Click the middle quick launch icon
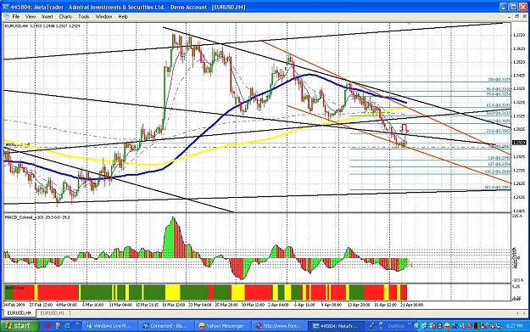The height and width of the screenshot is (332, 530). (x=58, y=326)
